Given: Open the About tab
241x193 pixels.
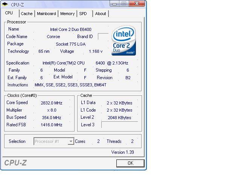Looking at the screenshot, I should pos(101,14).
